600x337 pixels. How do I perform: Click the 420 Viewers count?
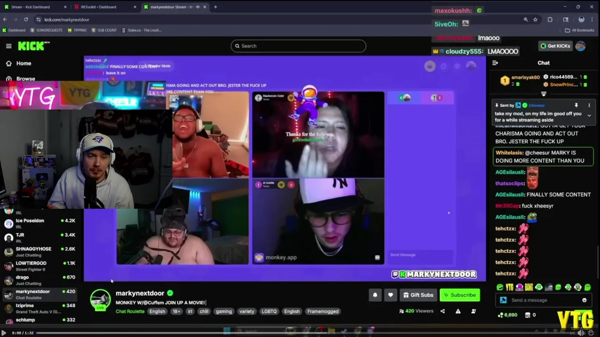point(416,311)
